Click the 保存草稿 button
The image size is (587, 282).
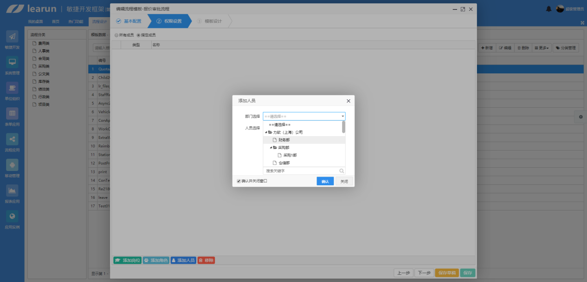447,273
